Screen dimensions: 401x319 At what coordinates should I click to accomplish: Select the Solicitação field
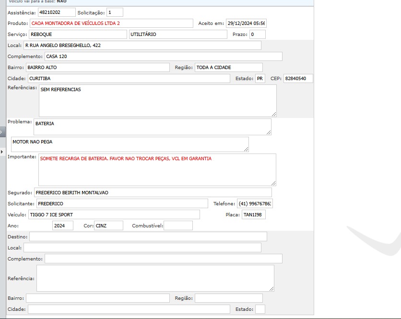pos(114,12)
